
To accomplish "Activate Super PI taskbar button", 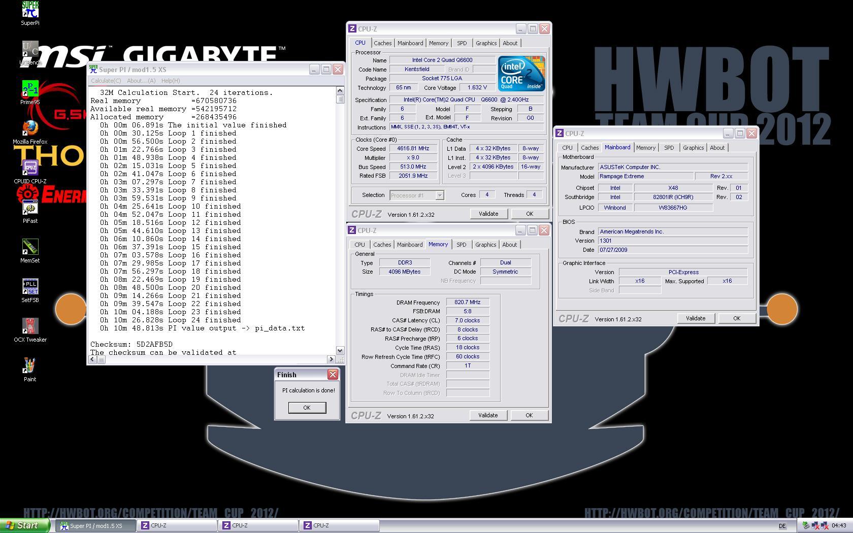I will [96, 526].
